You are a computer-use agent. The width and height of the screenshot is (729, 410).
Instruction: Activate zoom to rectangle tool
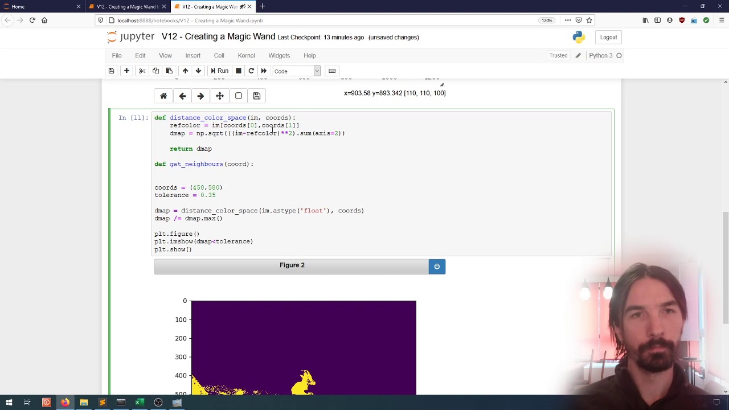point(239,96)
